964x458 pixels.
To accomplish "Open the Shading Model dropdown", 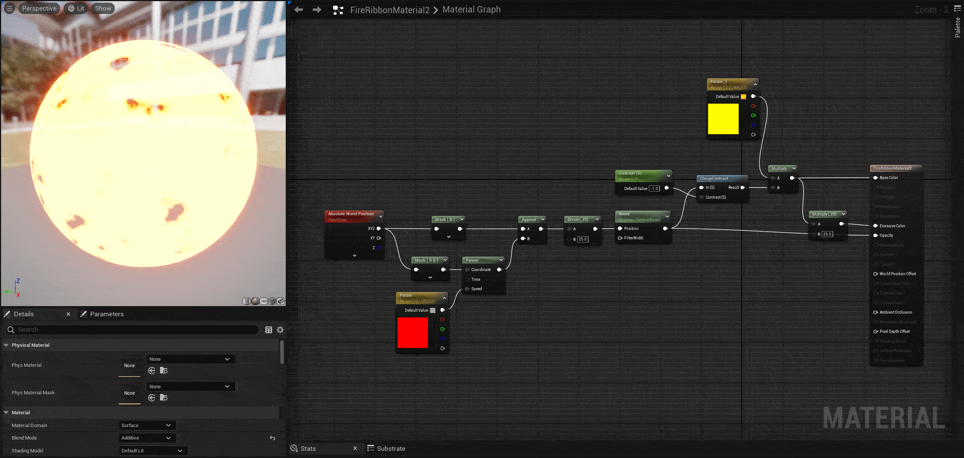I will coord(152,450).
